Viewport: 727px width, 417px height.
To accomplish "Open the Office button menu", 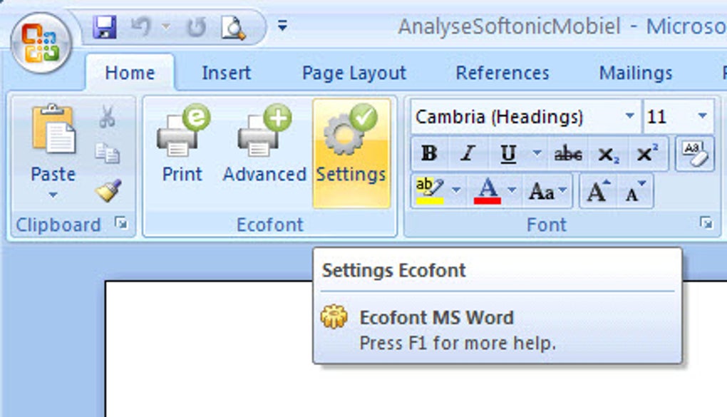I will point(41,43).
